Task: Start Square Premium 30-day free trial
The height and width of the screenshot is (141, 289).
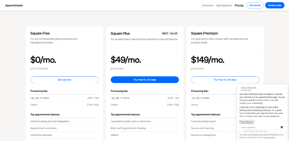Action: tap(225, 80)
